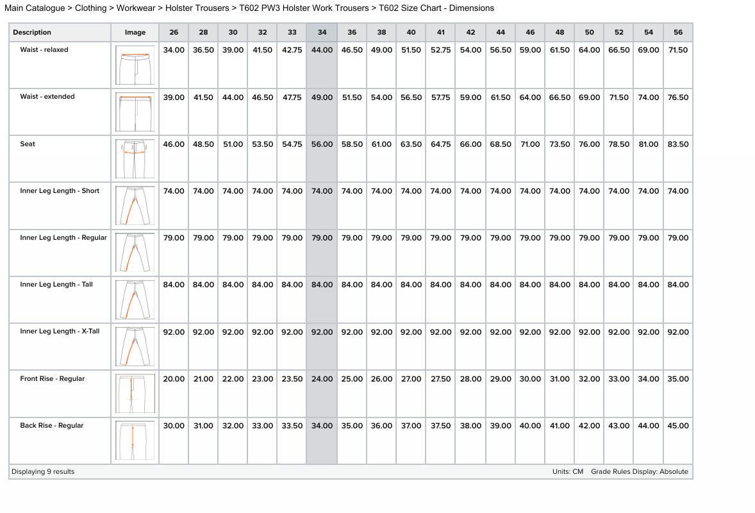This screenshot has height=513, width=755.
Task: Click Inner Leg Length - Short label
Action: (x=59, y=190)
